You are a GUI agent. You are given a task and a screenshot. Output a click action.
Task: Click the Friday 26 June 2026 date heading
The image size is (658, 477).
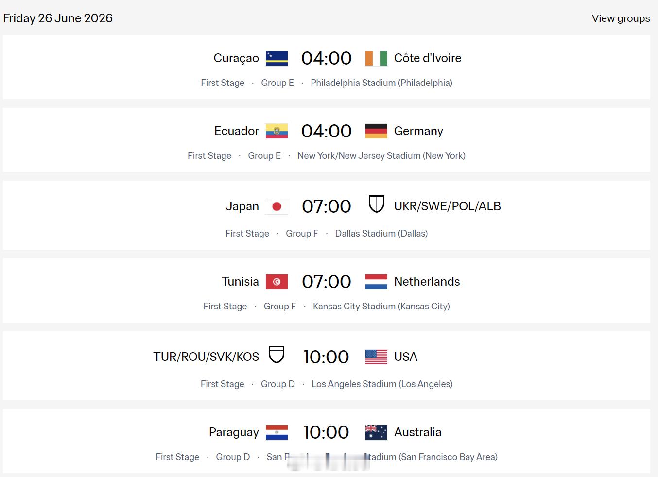pos(58,18)
